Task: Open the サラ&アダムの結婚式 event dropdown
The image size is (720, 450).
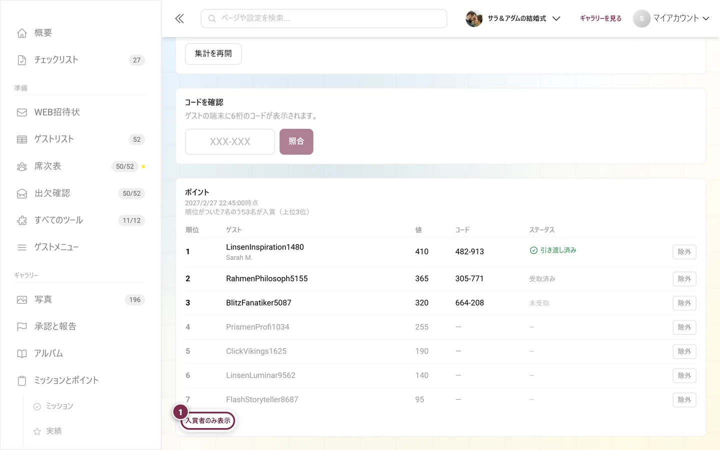Action: pos(513,18)
